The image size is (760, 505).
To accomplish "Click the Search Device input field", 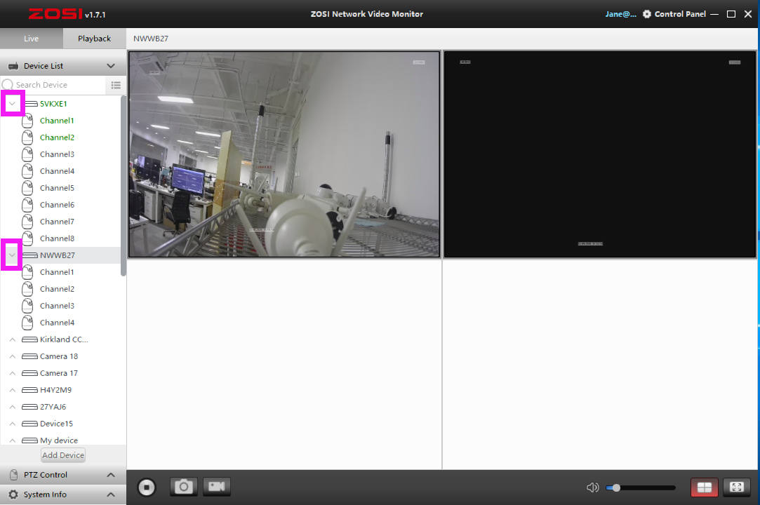I will click(x=56, y=85).
